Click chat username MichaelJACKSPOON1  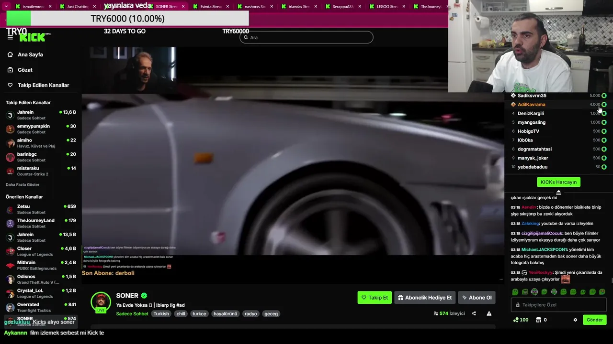tap(544, 249)
